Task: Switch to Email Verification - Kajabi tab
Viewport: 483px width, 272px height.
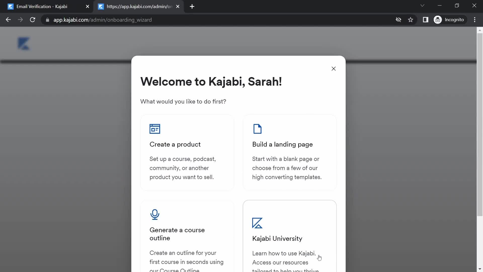Action: 47,7
